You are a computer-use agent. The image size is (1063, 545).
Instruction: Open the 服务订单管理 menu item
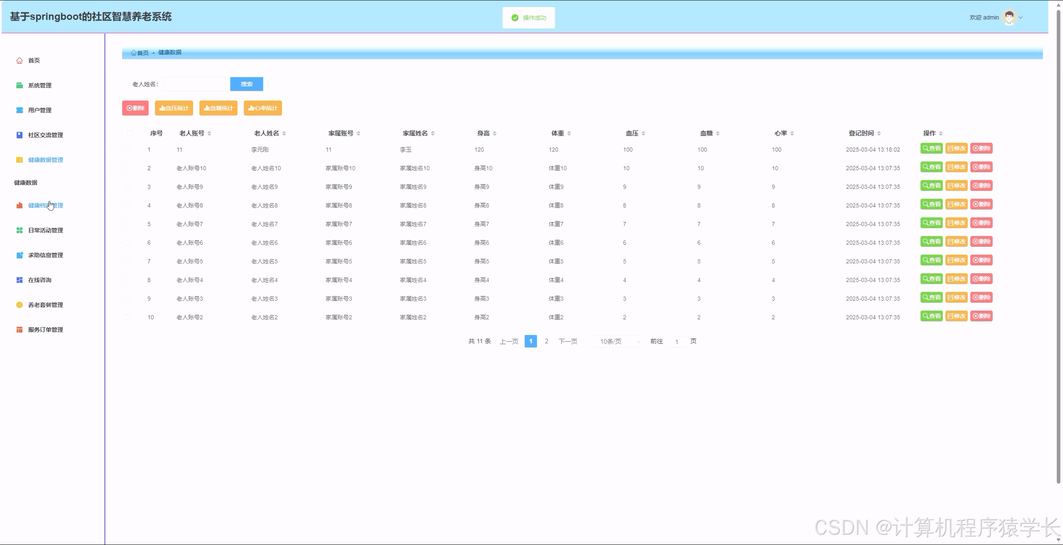click(45, 330)
